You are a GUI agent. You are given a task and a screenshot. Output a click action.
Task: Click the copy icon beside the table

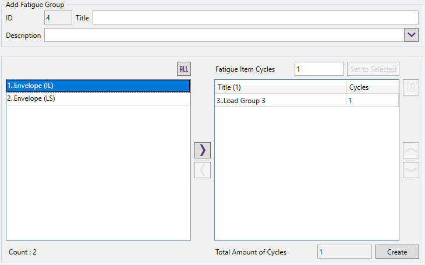410,88
